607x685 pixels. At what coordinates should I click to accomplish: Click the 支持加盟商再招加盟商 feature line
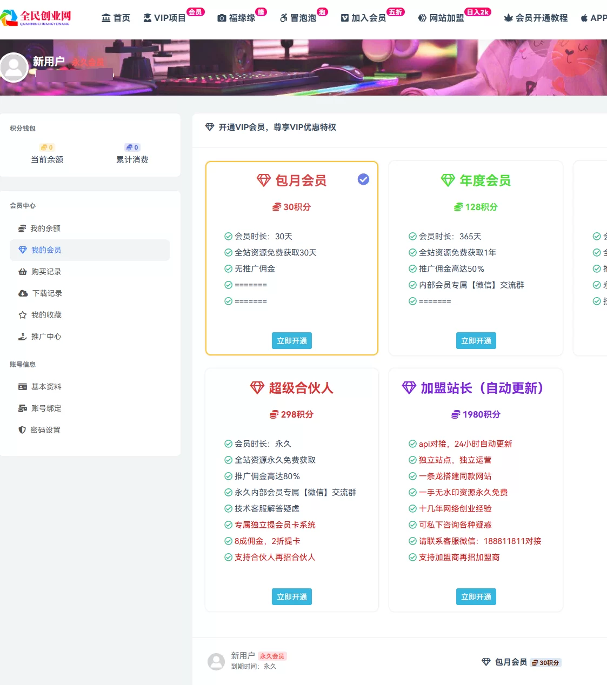tap(454, 558)
